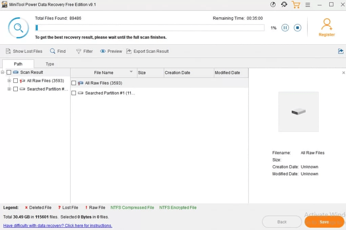Click the Back button

pos(282,222)
